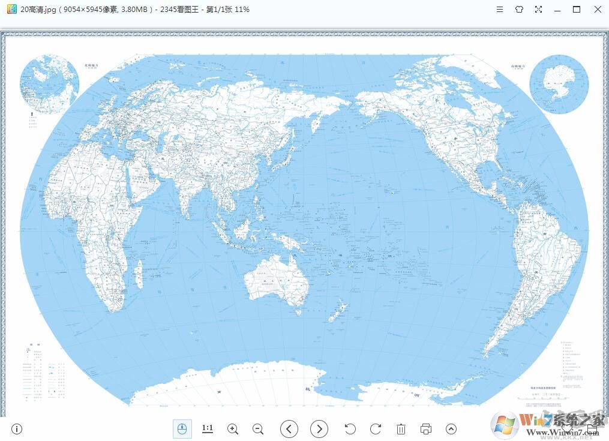This screenshot has width=609, height=441.
Task: Click the 2345看图王 app logo
Action: pyautogui.click(x=12, y=9)
